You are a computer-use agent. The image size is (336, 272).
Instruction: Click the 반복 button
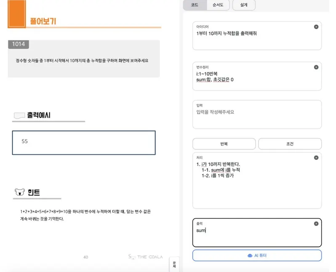click(224, 144)
